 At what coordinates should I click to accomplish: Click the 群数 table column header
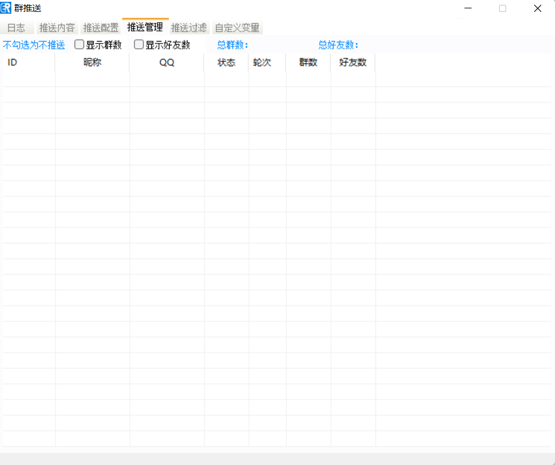tap(308, 63)
